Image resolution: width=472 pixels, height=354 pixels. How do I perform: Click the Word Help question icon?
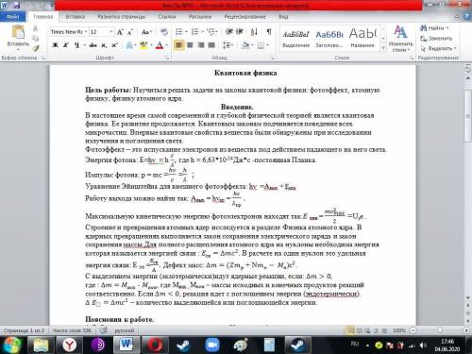(466, 17)
